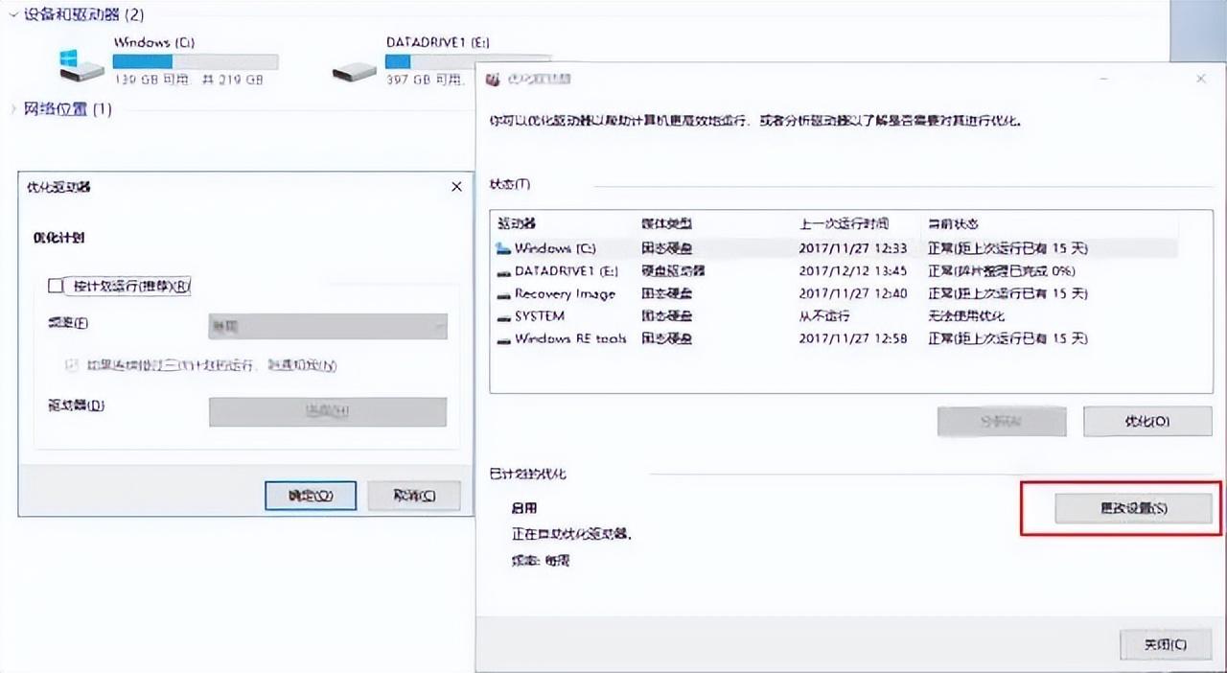Click the 优化(O) button
The image size is (1227, 673).
[x=1146, y=421]
